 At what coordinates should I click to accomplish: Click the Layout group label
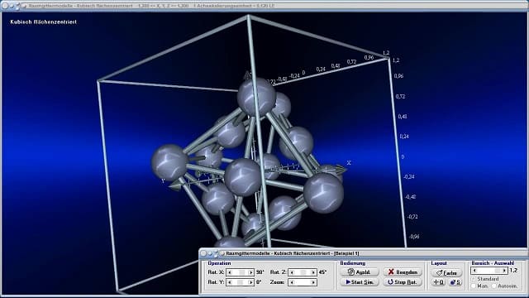439,263
